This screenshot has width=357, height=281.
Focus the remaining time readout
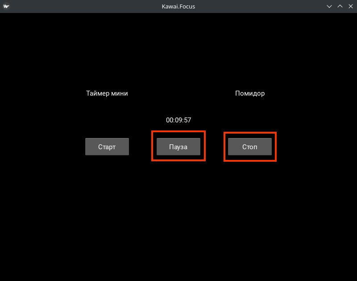[178, 120]
